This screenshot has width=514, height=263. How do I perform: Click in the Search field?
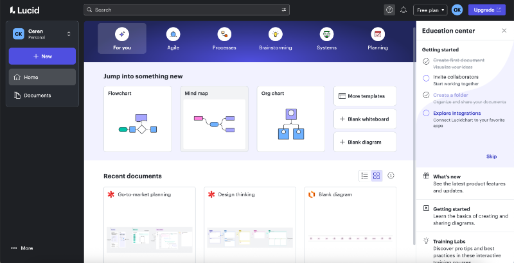pyautogui.click(x=186, y=10)
